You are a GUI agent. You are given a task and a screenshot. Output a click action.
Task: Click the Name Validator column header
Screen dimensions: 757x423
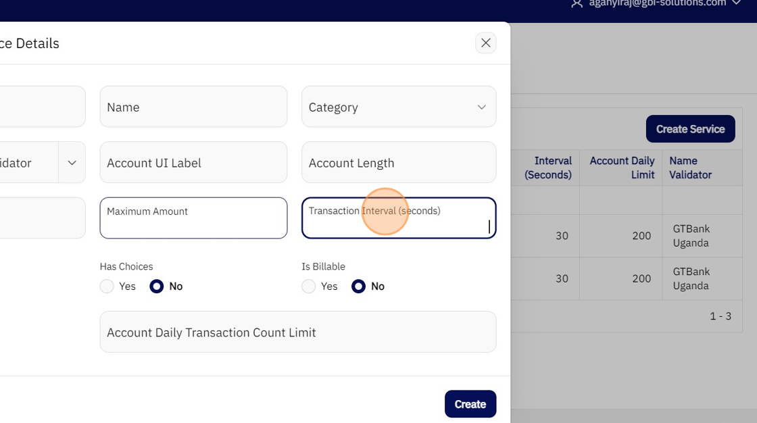[x=690, y=168]
